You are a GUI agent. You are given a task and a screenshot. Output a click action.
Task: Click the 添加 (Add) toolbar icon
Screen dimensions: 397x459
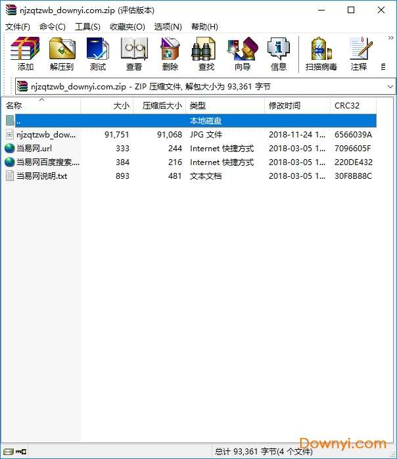coord(25,54)
